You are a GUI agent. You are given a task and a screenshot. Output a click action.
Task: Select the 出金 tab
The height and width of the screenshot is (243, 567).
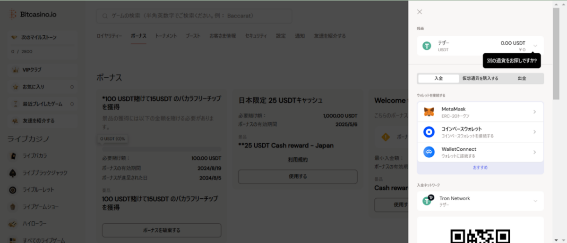pyautogui.click(x=522, y=78)
